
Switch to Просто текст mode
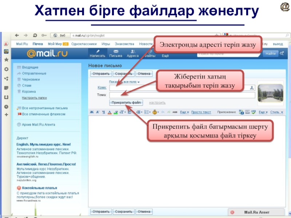tap(201, 112)
